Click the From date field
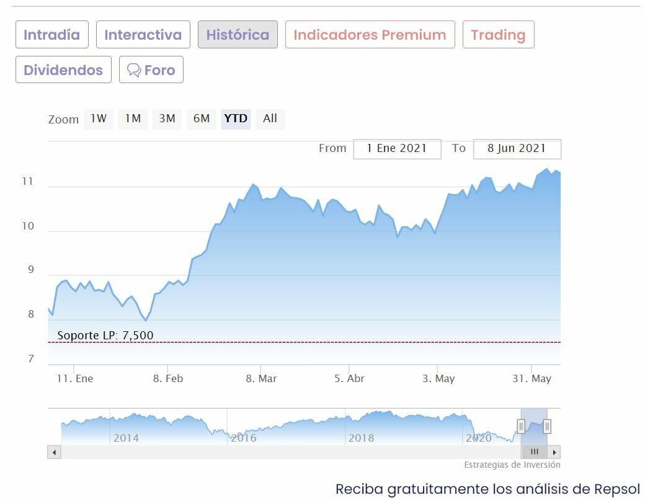 click(397, 148)
